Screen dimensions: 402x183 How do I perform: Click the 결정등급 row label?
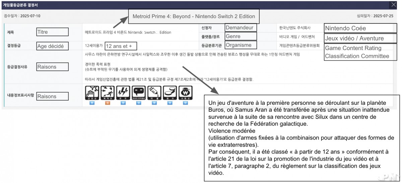point(14,45)
